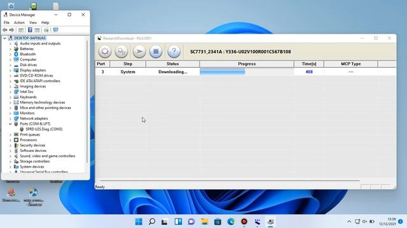The image size is (407, 228).
Task: Open taskbar clock and date
Action: coord(387,222)
